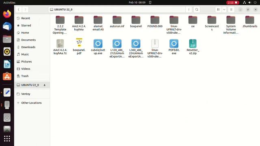Open Files app from the dock

[7, 39]
